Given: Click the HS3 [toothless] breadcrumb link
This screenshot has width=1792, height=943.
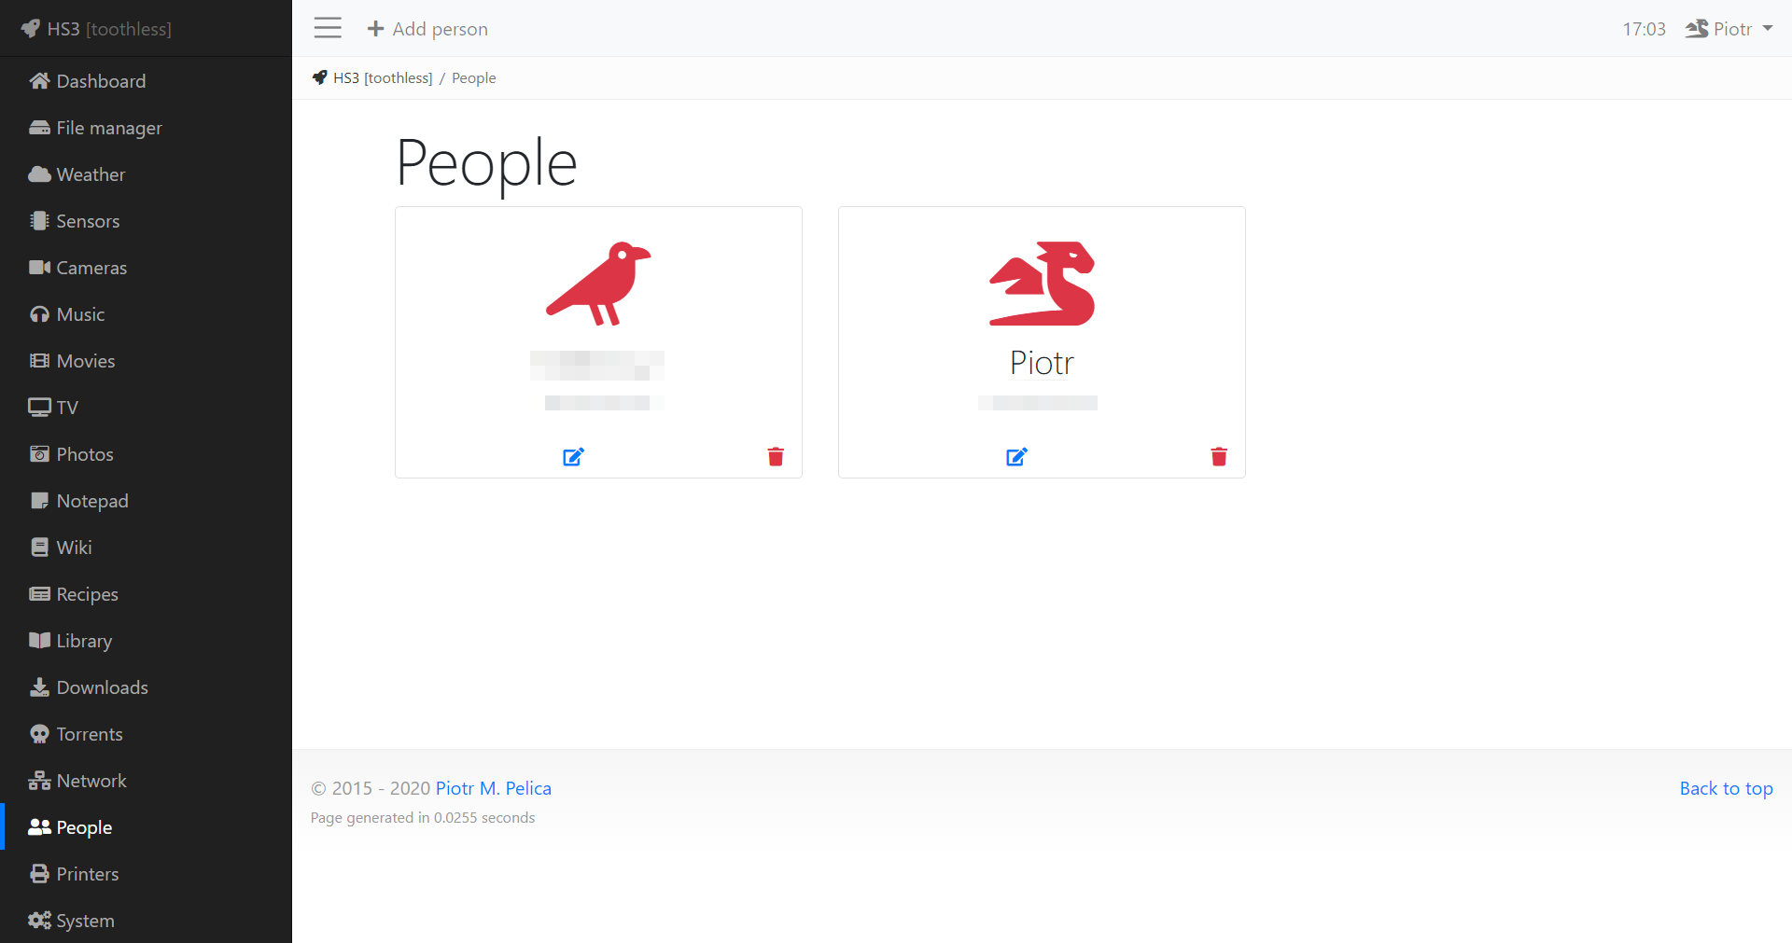Looking at the screenshot, I should pos(382,78).
